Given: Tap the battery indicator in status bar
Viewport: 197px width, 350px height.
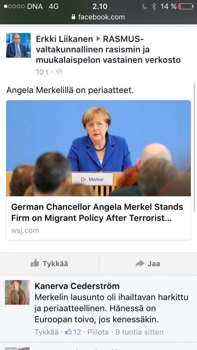Looking at the screenshot, I should pyautogui.click(x=186, y=6).
